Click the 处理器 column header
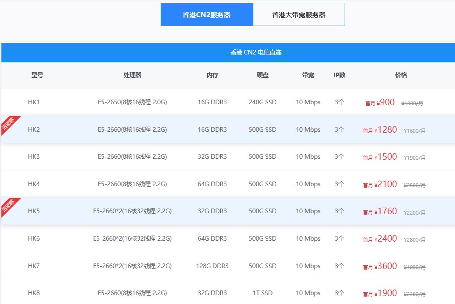Viewport: 455px width, 304px height. pyautogui.click(x=132, y=75)
